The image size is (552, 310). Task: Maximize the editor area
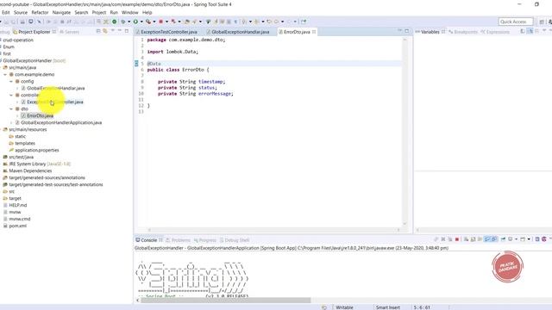407,31
